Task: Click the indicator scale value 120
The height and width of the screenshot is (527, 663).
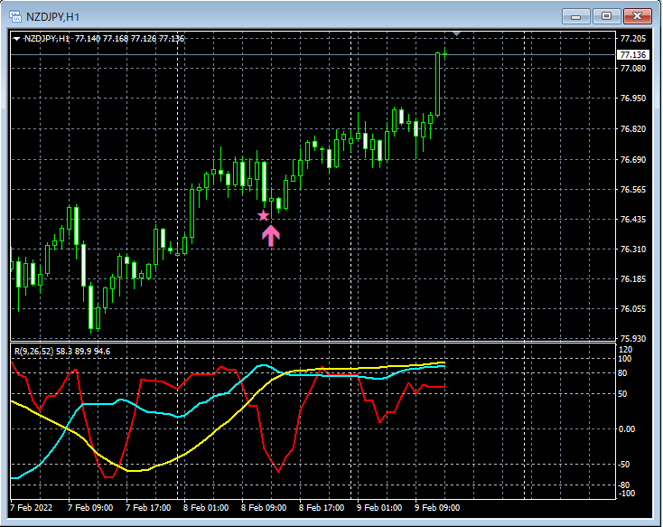Action: (x=625, y=350)
